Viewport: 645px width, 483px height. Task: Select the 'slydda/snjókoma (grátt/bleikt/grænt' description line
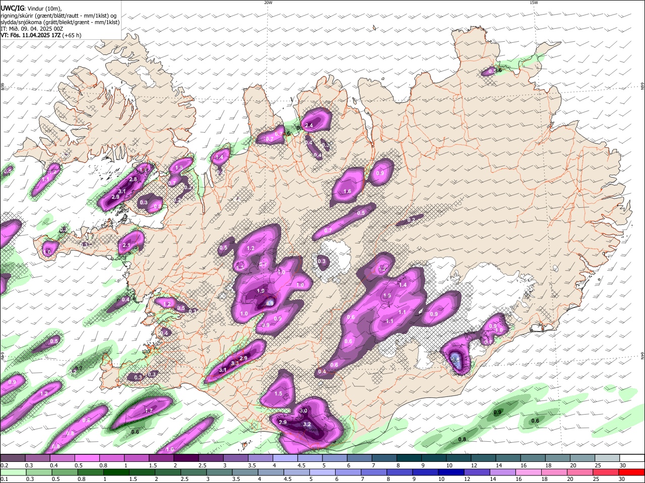pyautogui.click(x=60, y=22)
